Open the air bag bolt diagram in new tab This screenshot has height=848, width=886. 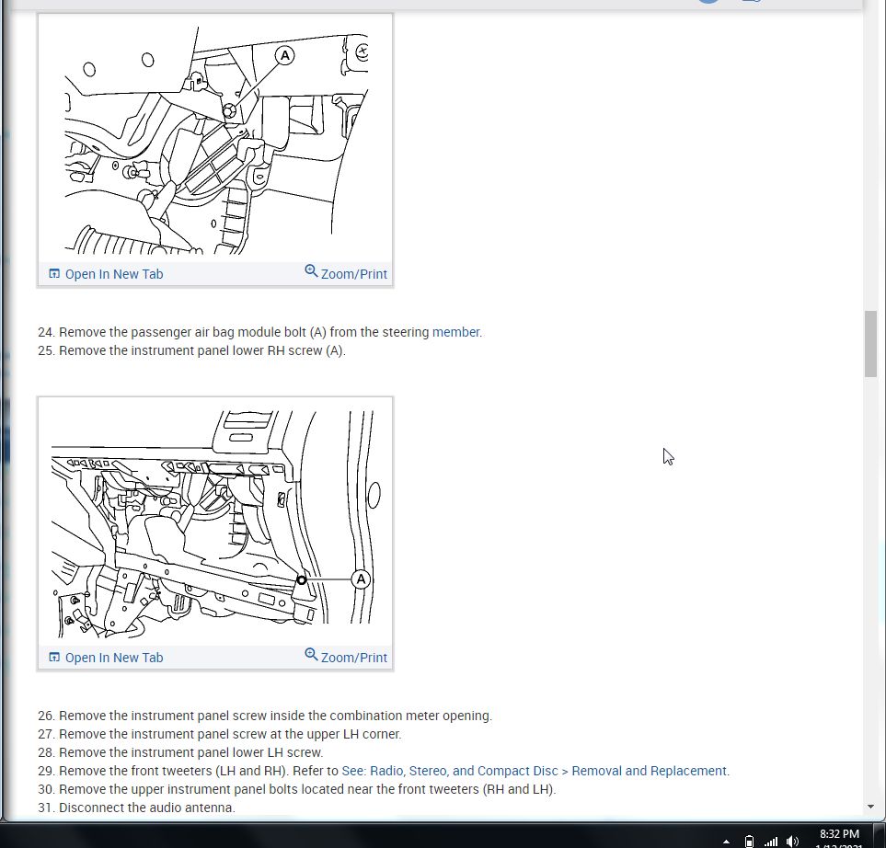pos(106,274)
